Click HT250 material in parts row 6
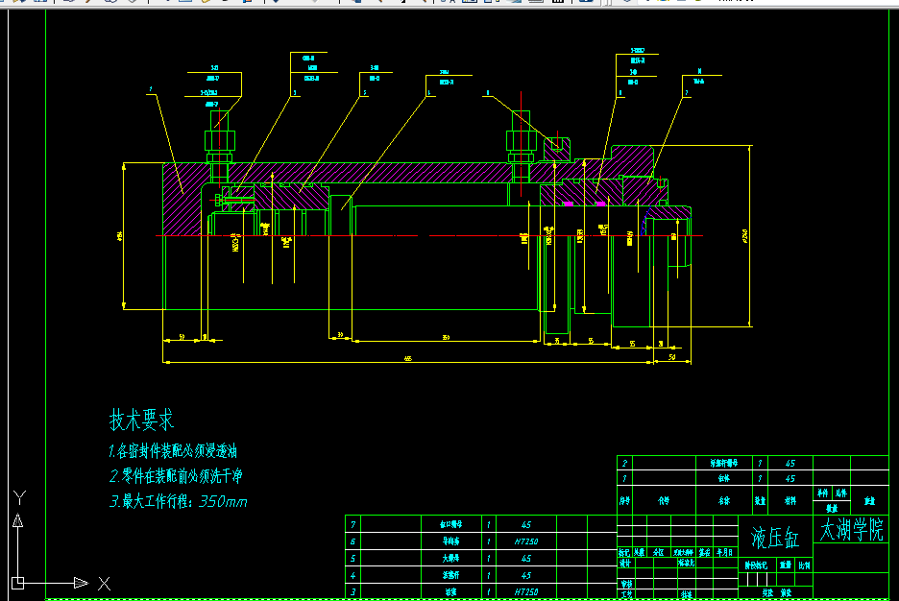This screenshot has width=899, height=601. [526, 541]
